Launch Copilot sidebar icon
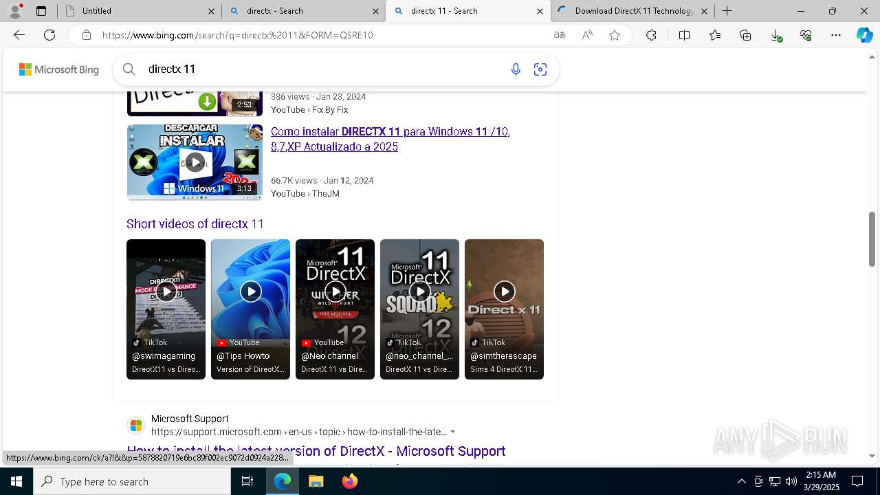The height and width of the screenshot is (495, 880). (x=864, y=35)
